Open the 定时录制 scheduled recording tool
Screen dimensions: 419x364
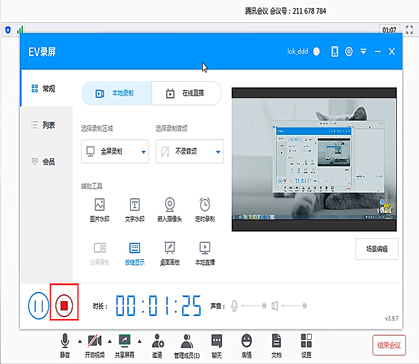(205, 210)
